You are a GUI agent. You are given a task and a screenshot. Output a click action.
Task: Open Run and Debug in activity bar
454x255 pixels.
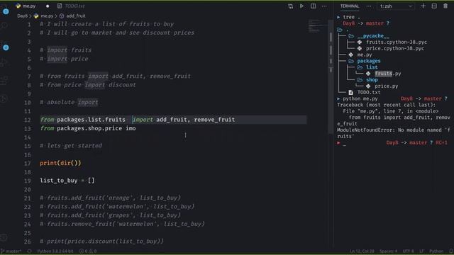point(4,62)
